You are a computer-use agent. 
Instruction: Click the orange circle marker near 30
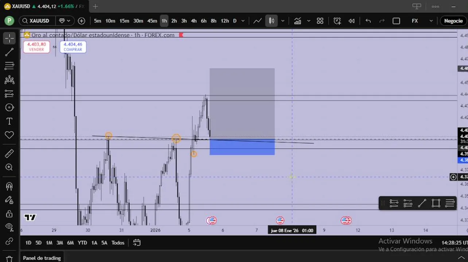click(108, 136)
